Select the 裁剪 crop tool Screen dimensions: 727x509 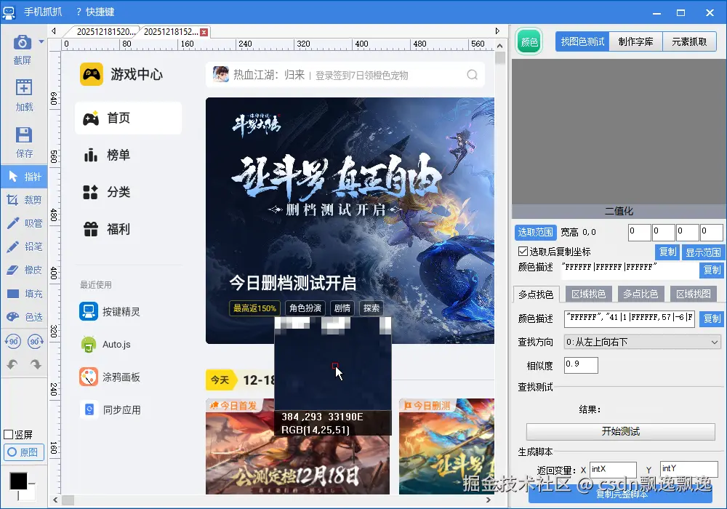[x=24, y=200]
